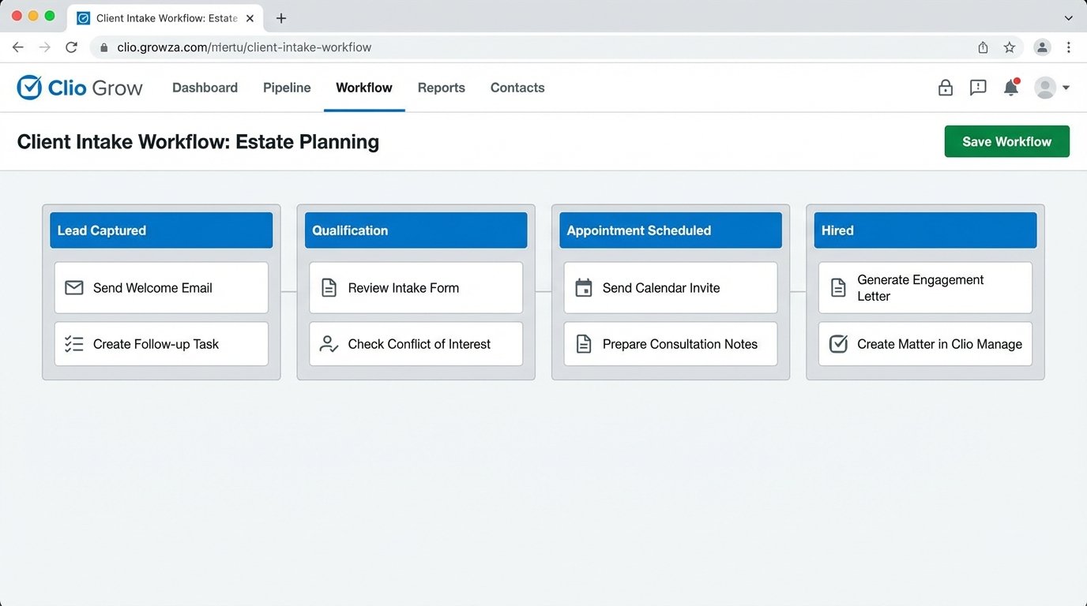
Task: Open the Dashboard
Action: click(x=205, y=88)
